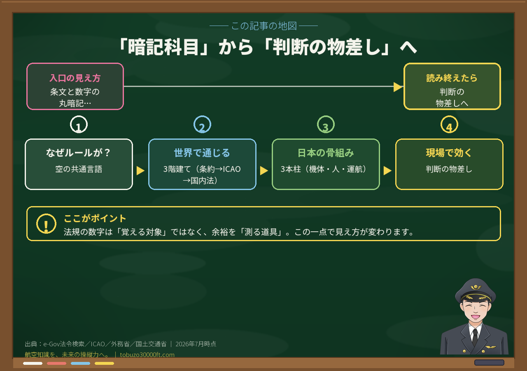
Task: Click the tobuzo30000ft.com link text
Action: [x=147, y=355]
